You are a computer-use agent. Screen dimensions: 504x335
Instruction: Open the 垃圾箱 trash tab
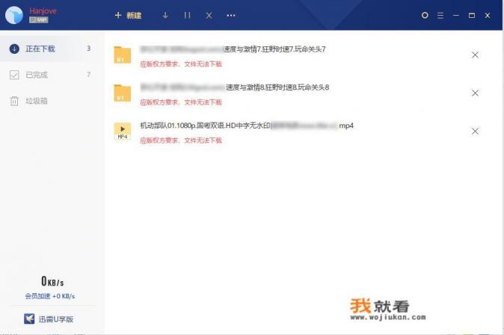(x=52, y=101)
